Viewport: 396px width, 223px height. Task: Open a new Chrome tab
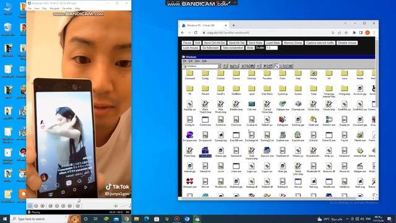(233, 25)
